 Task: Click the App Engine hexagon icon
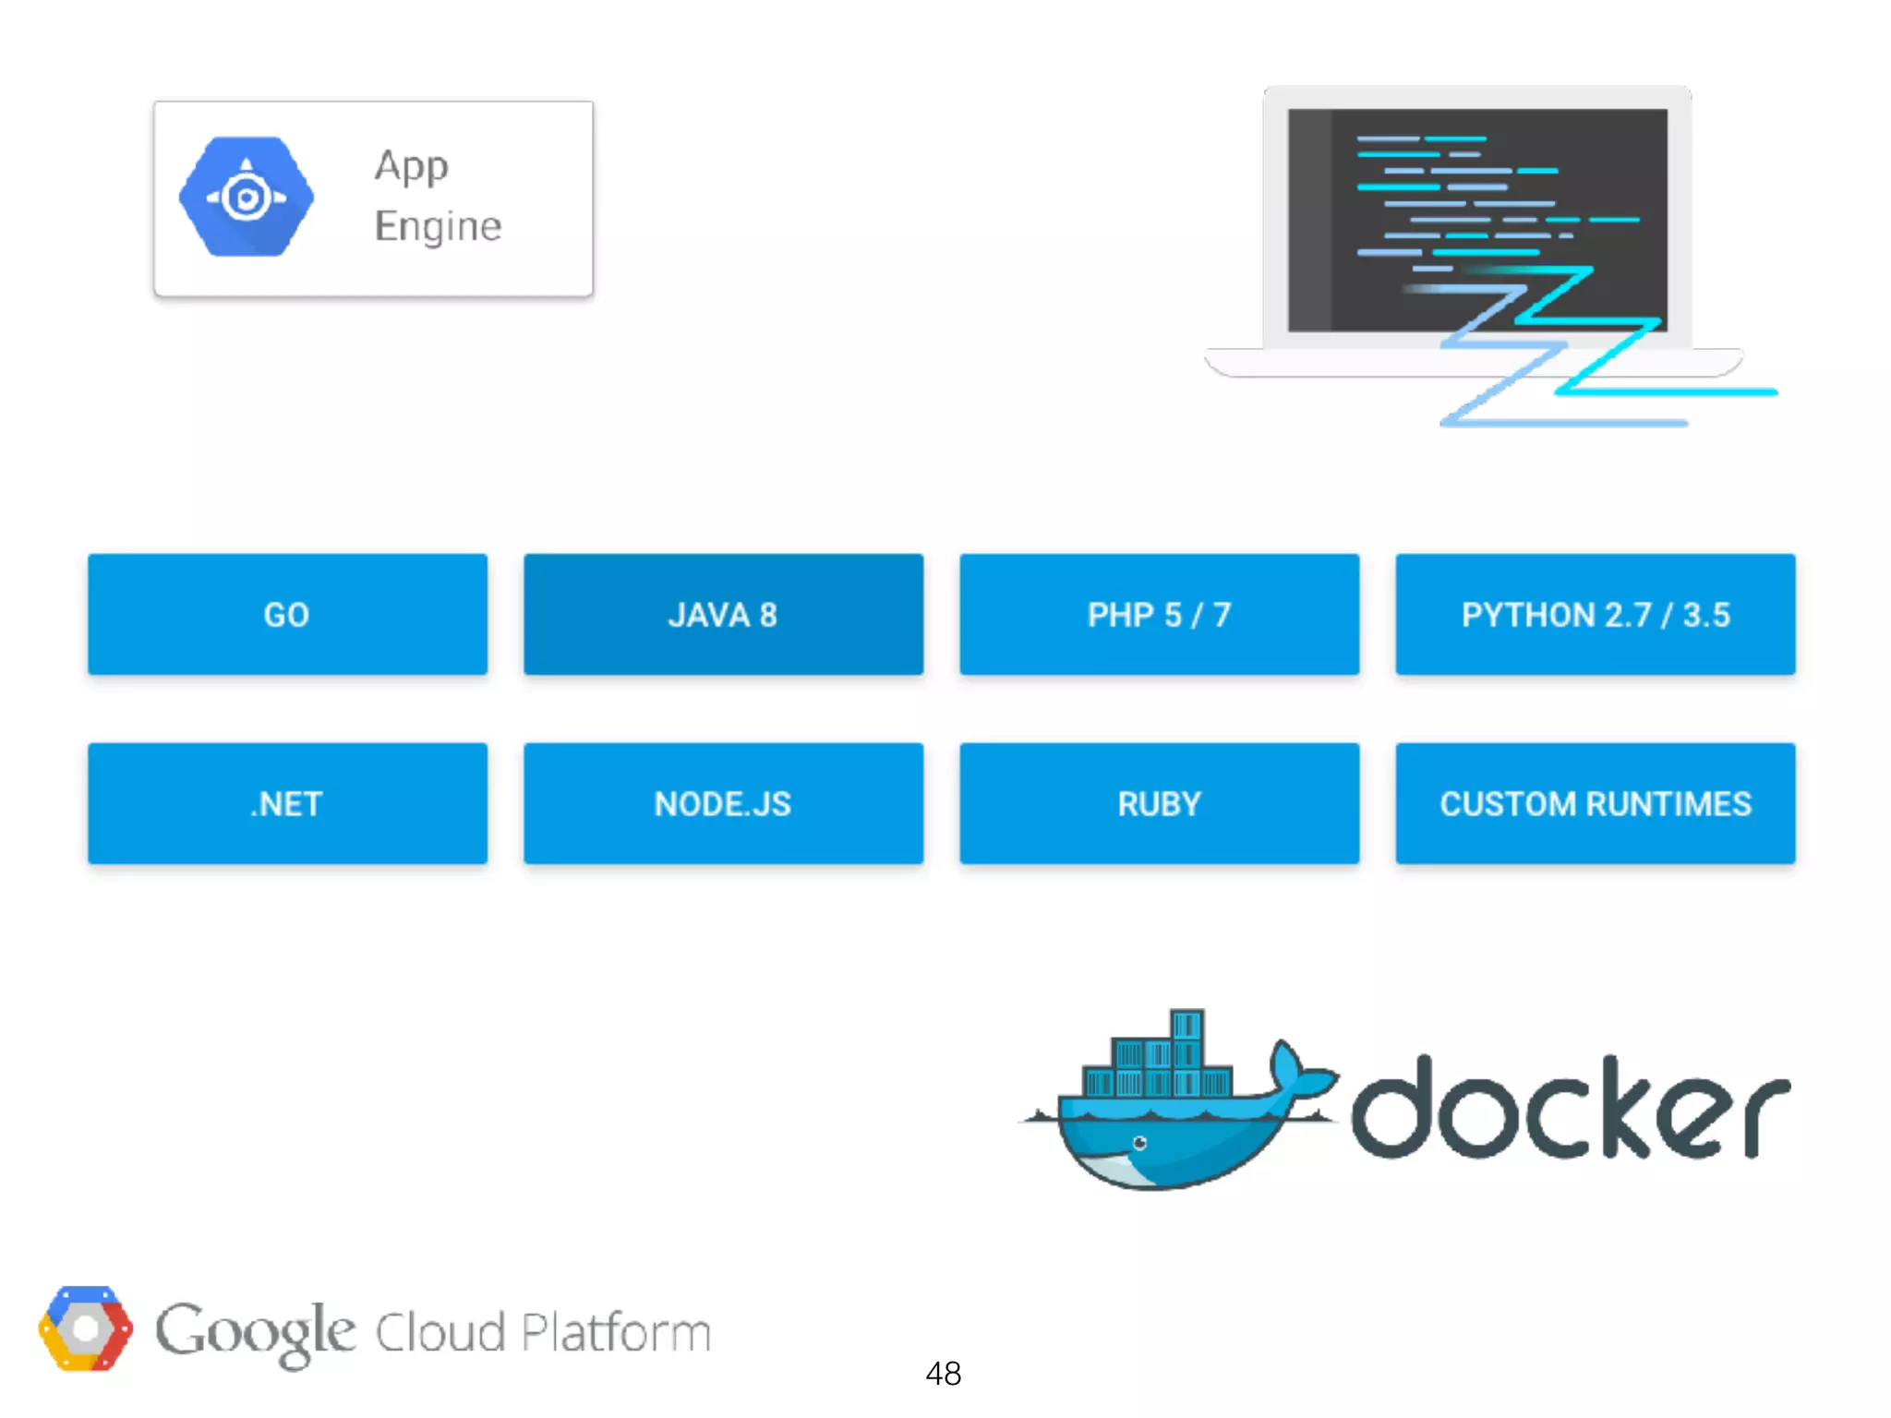click(246, 197)
